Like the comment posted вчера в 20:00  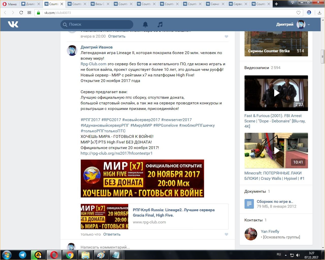[x=226, y=37]
